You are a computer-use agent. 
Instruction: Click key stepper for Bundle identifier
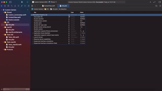(69, 19)
